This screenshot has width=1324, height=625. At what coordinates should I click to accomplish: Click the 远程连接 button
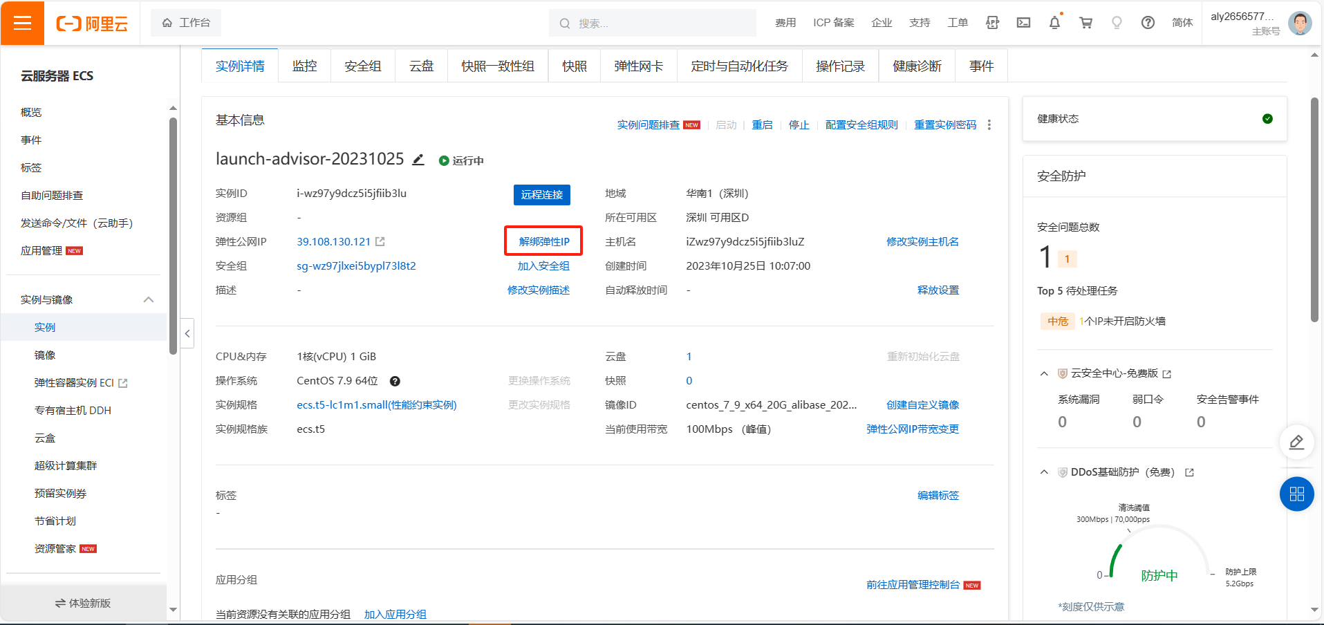click(542, 195)
